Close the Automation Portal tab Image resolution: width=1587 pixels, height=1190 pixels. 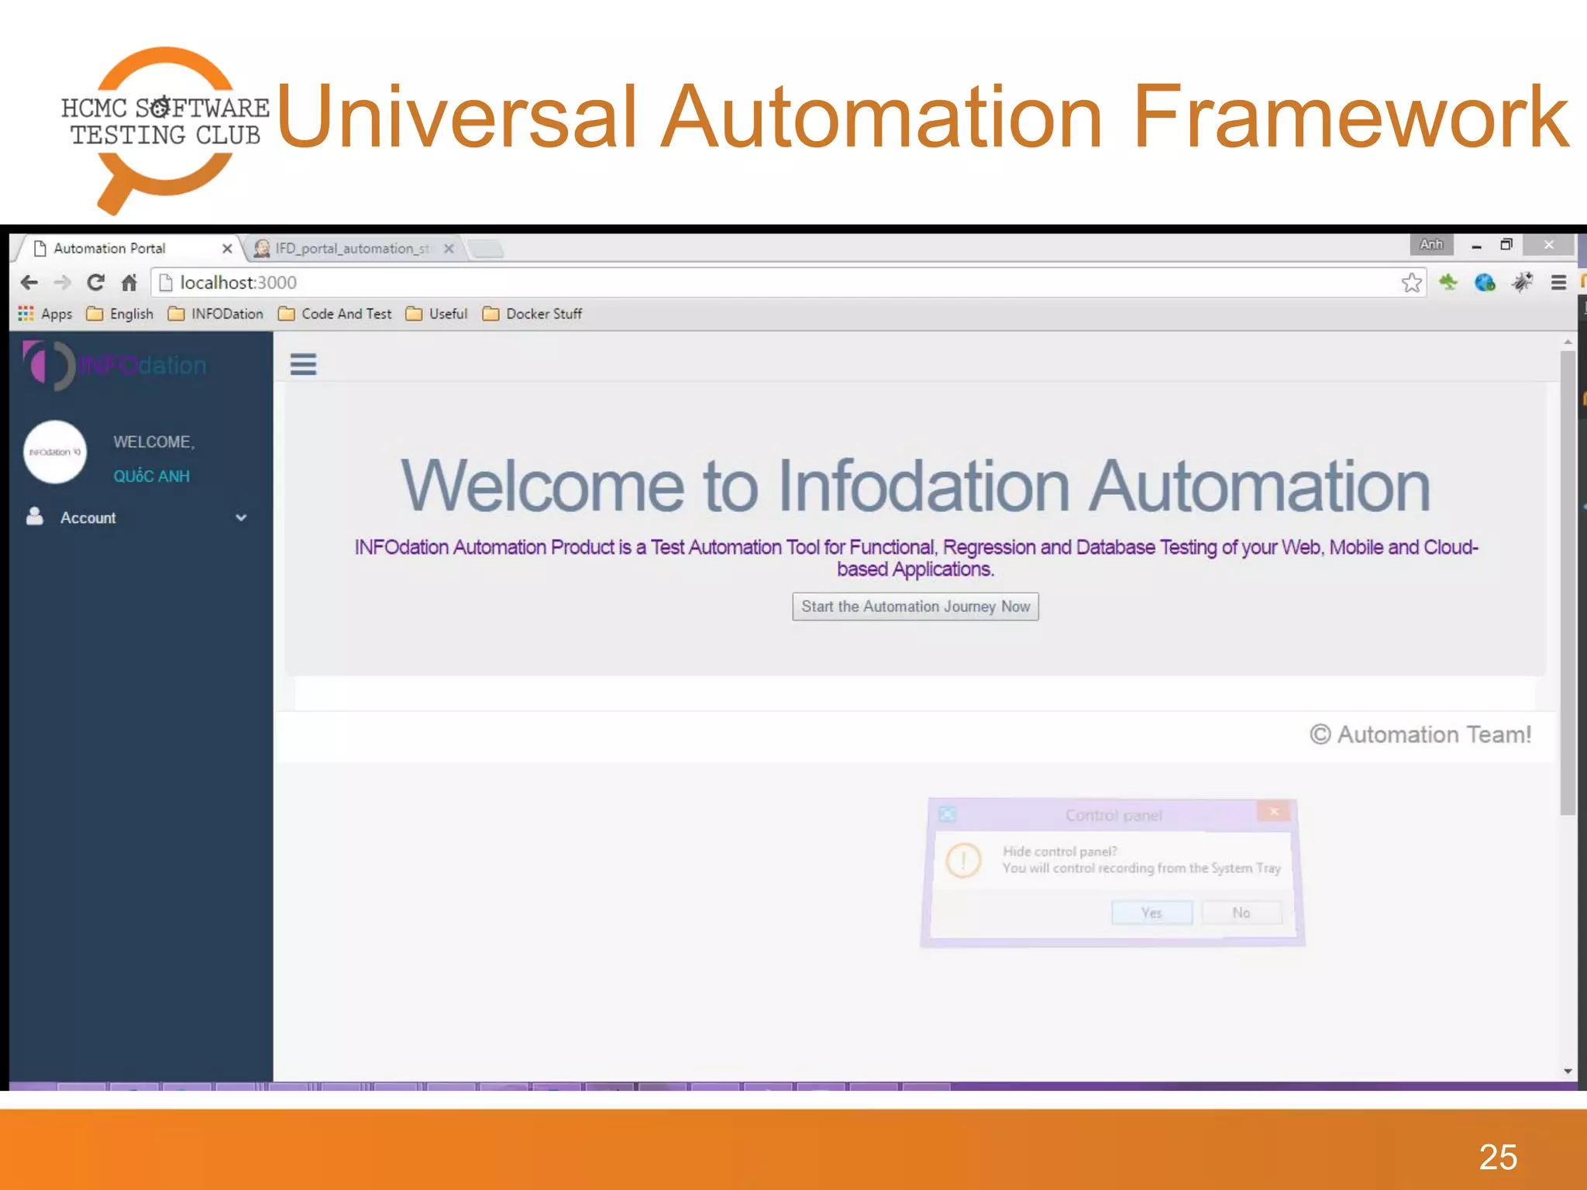pyautogui.click(x=227, y=249)
